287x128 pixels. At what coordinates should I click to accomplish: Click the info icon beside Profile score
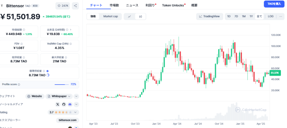tap(19, 84)
